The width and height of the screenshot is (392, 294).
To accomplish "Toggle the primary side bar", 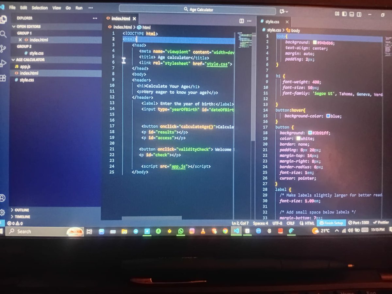I will point(344,14).
